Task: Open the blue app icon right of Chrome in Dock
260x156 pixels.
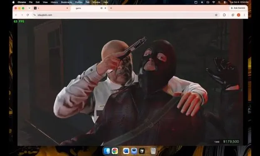Action: (x=126, y=151)
